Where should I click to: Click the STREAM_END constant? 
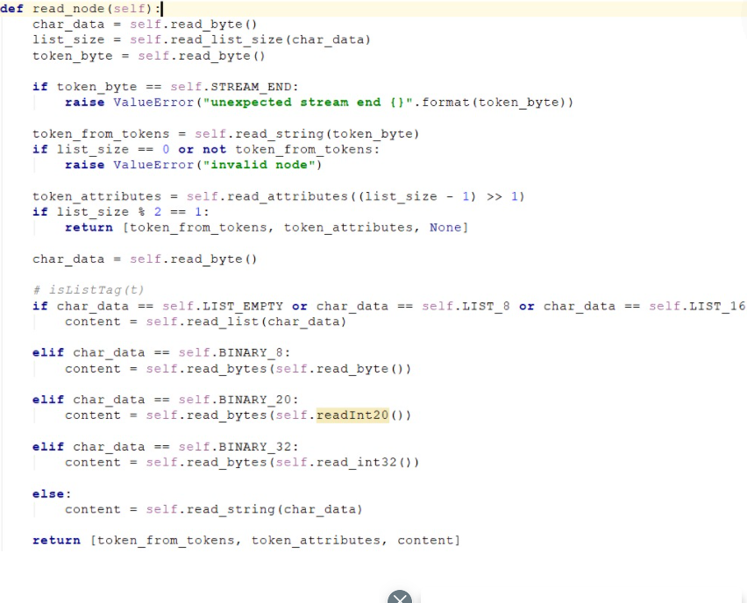pyautogui.click(x=251, y=87)
